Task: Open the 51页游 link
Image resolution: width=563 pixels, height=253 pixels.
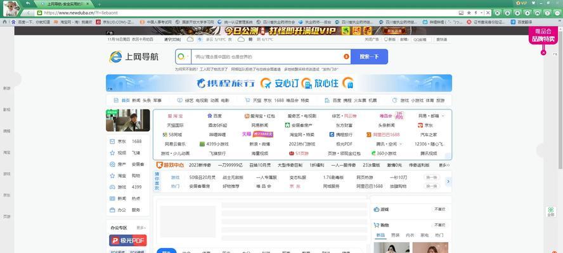Action: point(299,153)
